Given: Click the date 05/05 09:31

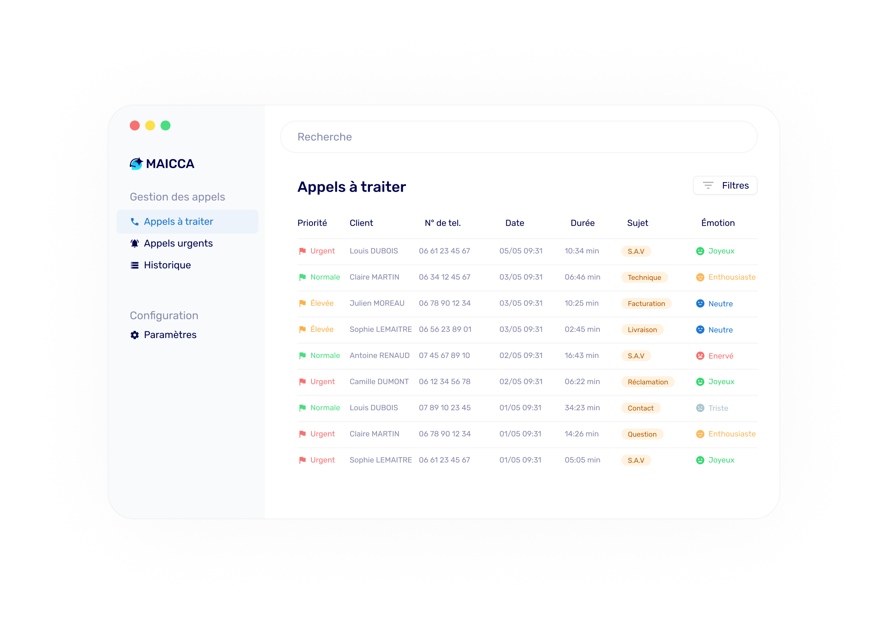Looking at the screenshot, I should [x=521, y=251].
